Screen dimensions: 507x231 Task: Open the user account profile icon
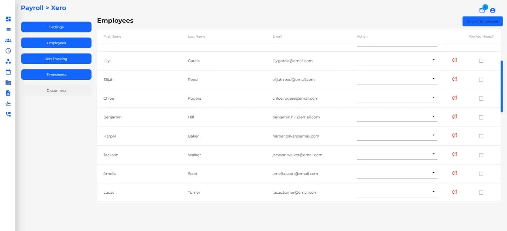493,11
